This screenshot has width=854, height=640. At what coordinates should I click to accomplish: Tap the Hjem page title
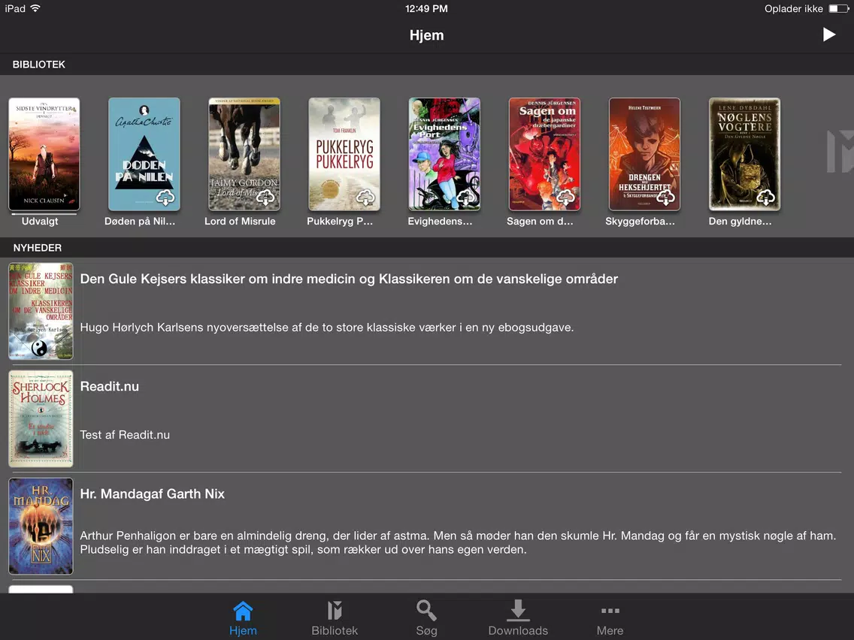pos(426,35)
